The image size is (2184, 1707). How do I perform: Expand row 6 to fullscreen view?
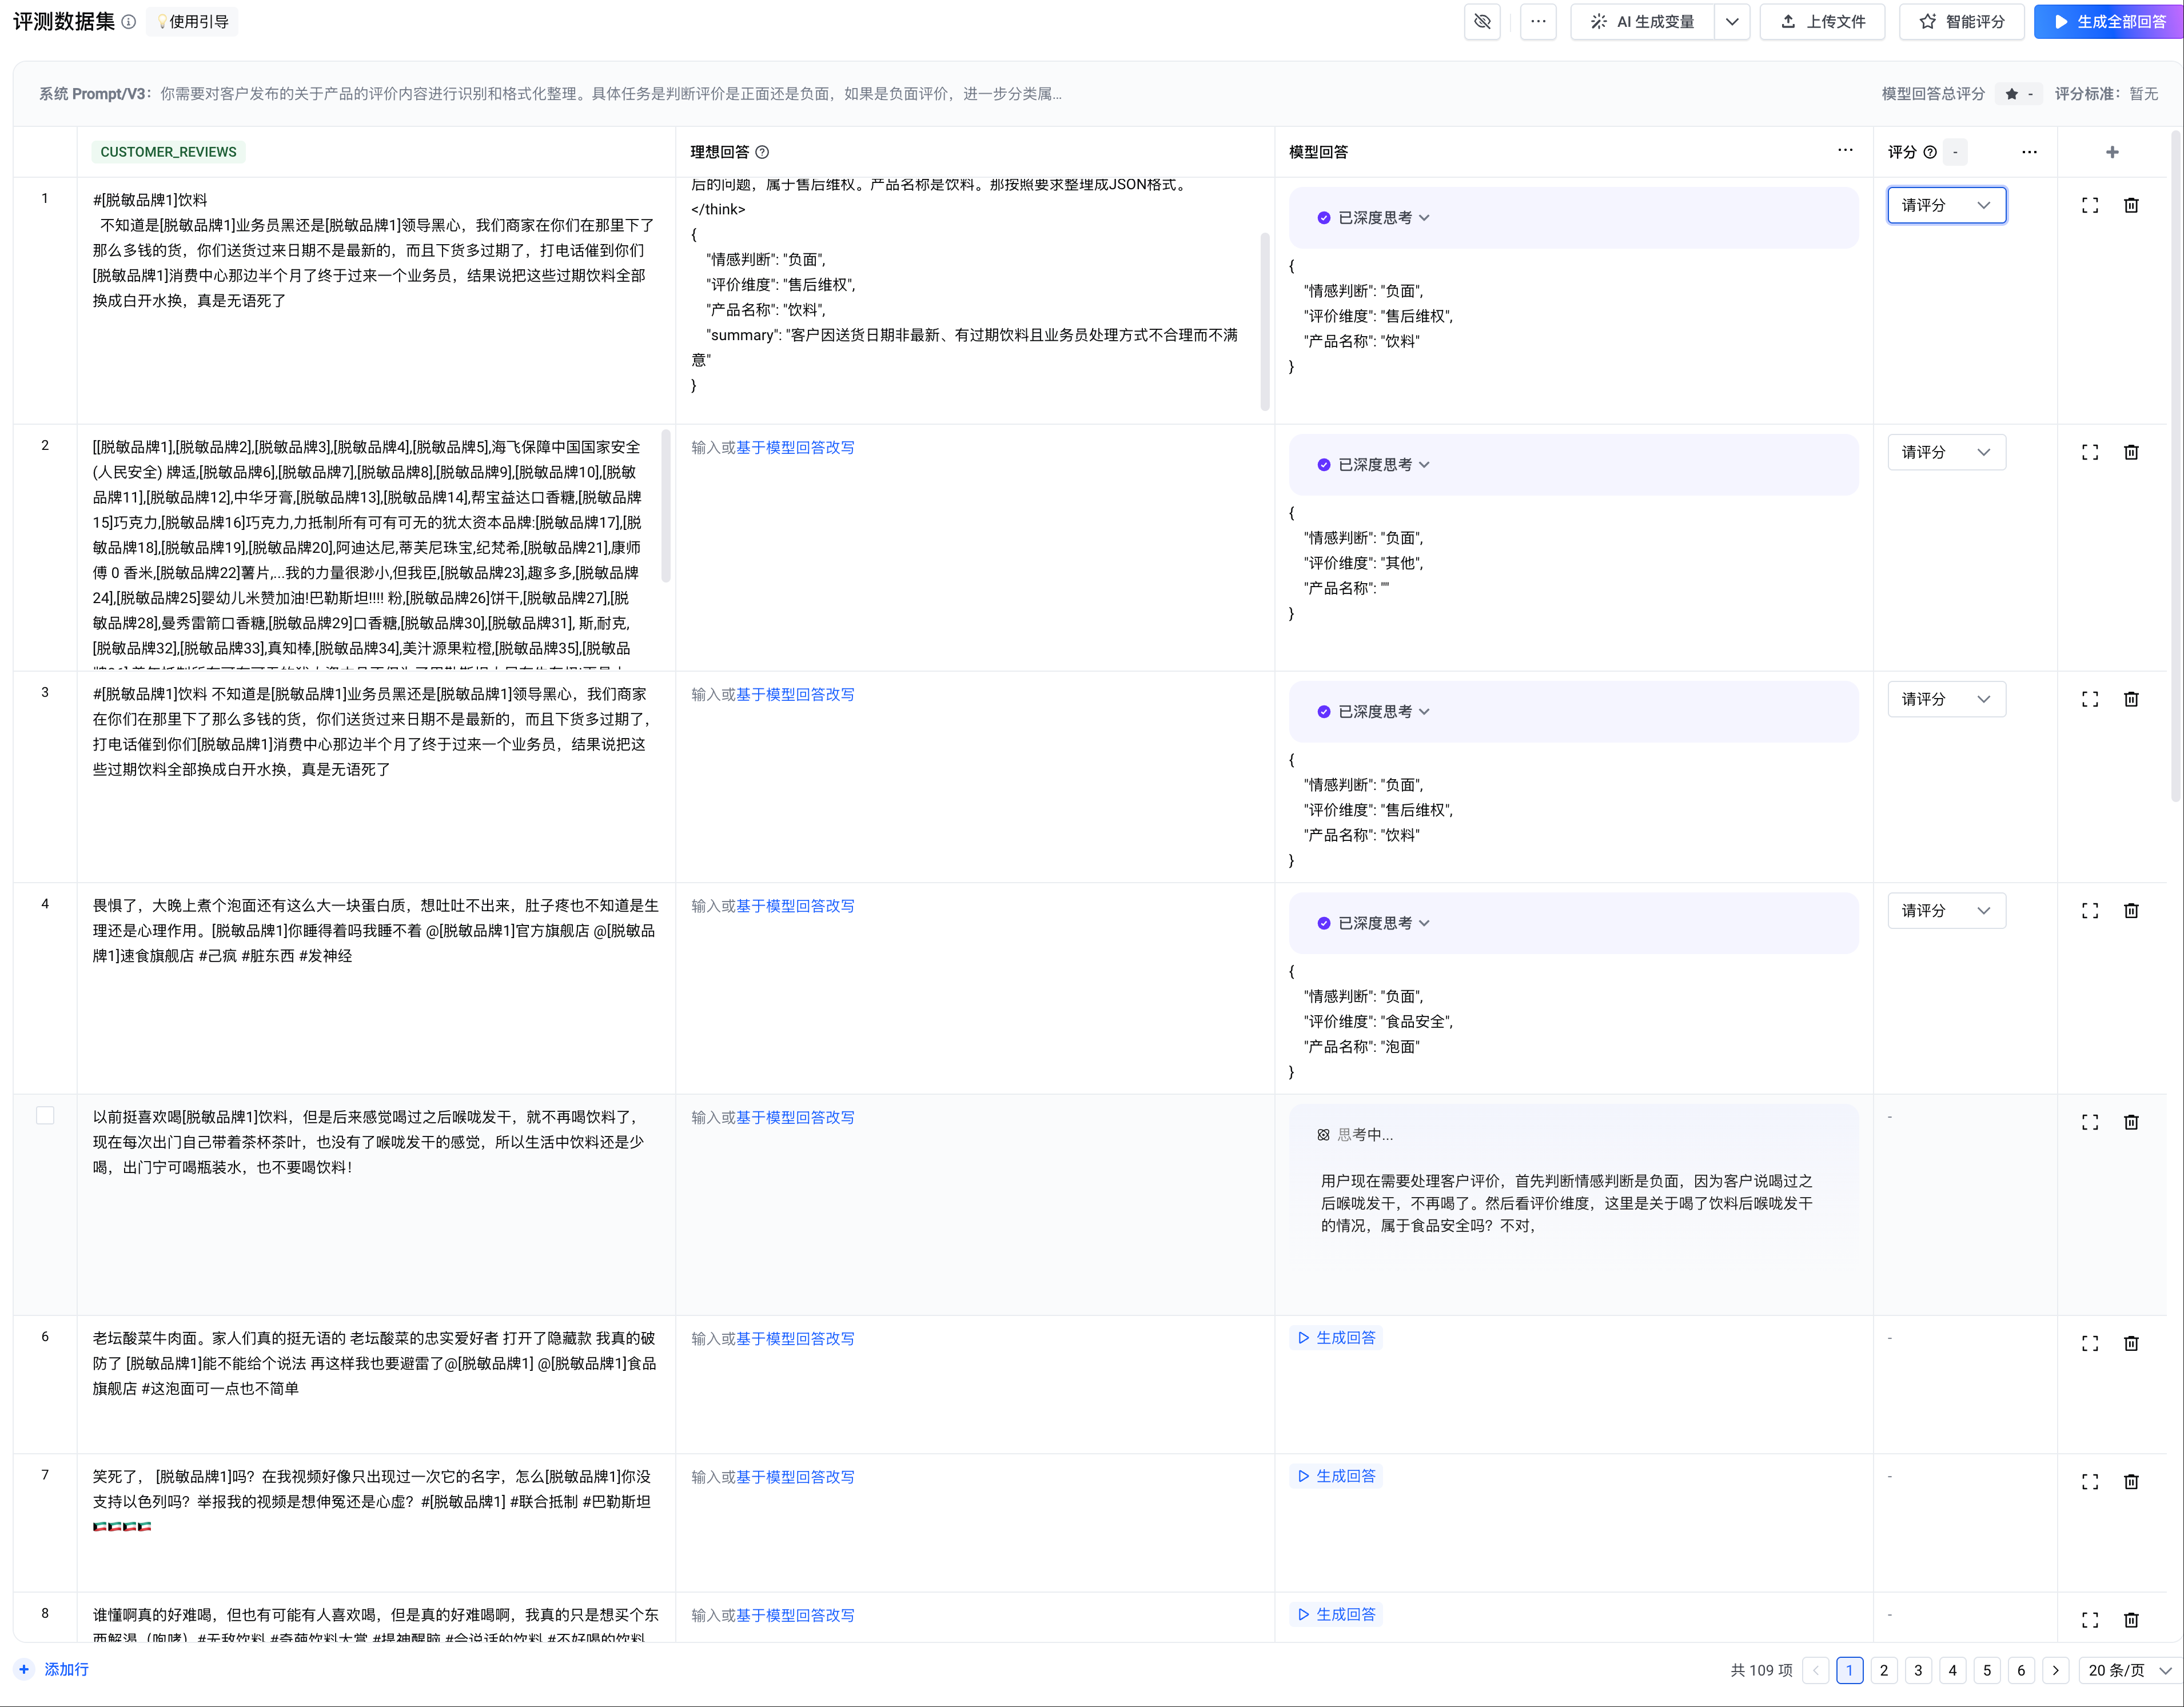[x=2089, y=1343]
